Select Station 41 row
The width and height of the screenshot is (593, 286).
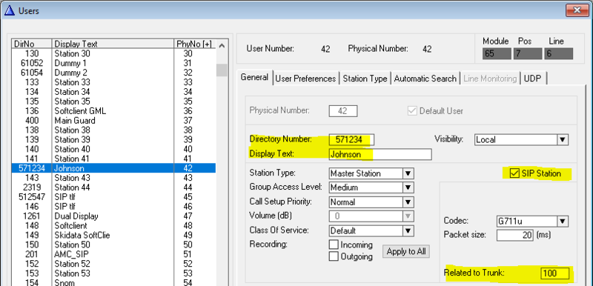tap(113, 159)
